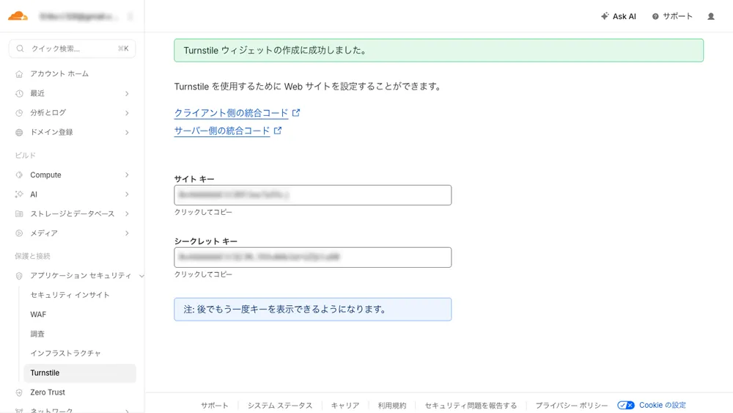The height and width of the screenshot is (413, 733).
Task: Toggle the Cookie settings switch icon
Action: point(625,405)
